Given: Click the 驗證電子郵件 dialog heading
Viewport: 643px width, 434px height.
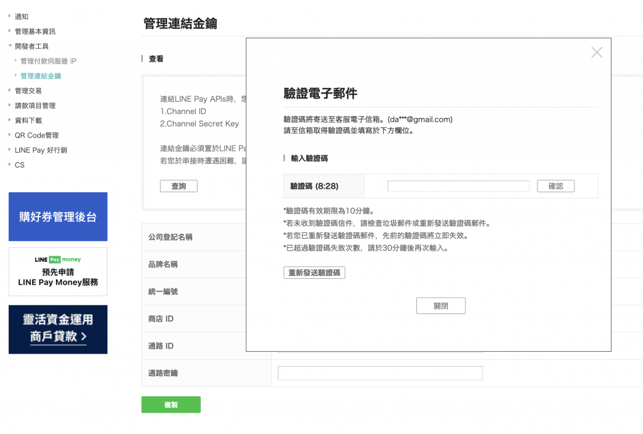Looking at the screenshot, I should click(320, 94).
